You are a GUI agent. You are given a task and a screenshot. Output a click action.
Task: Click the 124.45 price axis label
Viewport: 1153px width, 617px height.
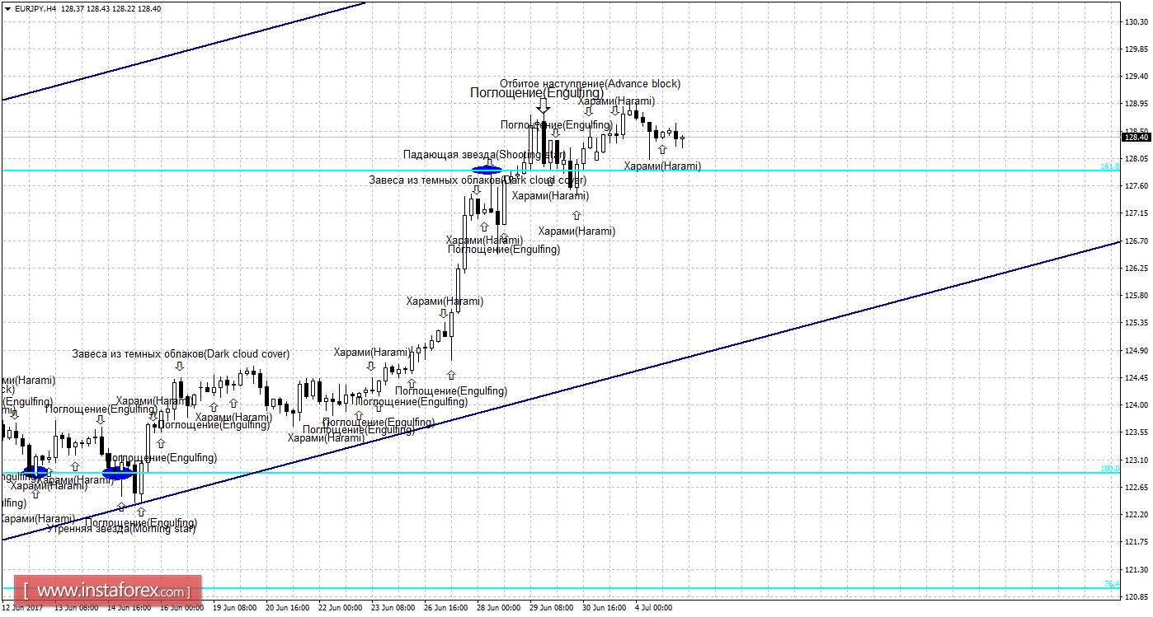click(x=1137, y=378)
